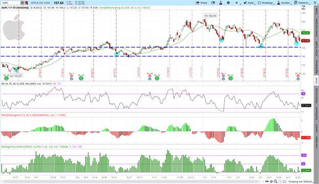Open the Patterns menu

pos(302,3)
